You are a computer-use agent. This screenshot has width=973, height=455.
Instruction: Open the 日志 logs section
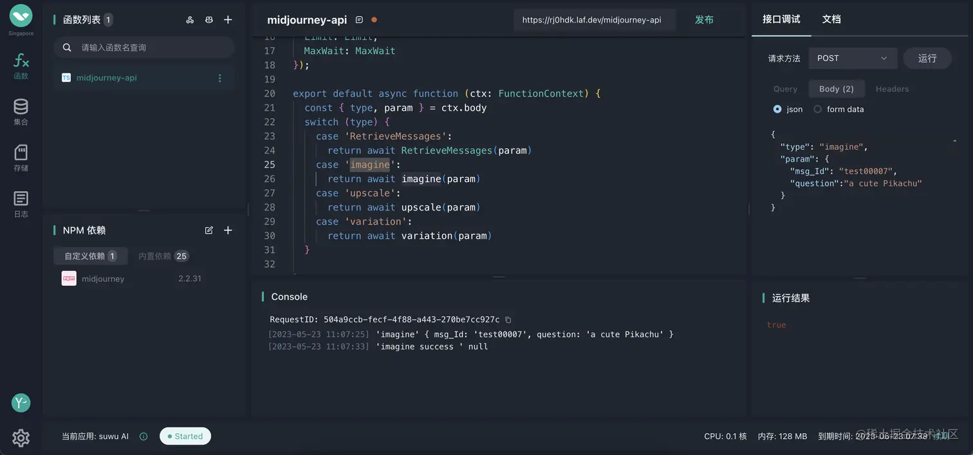21,204
